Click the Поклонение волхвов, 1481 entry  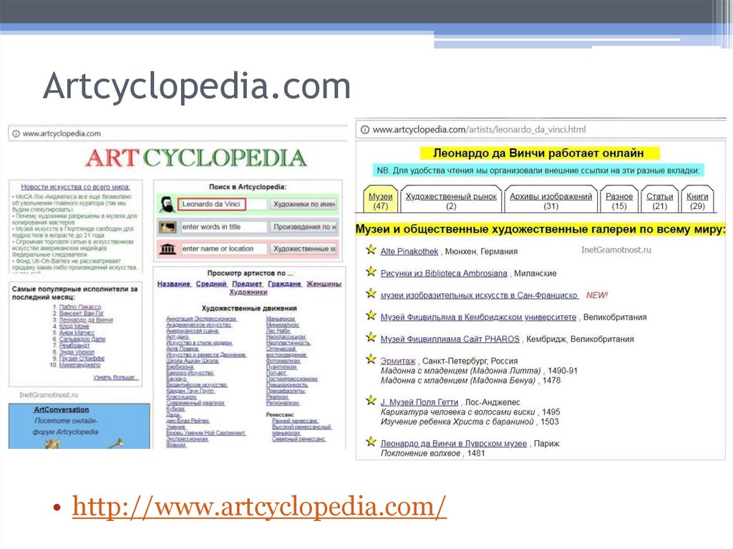click(x=433, y=454)
